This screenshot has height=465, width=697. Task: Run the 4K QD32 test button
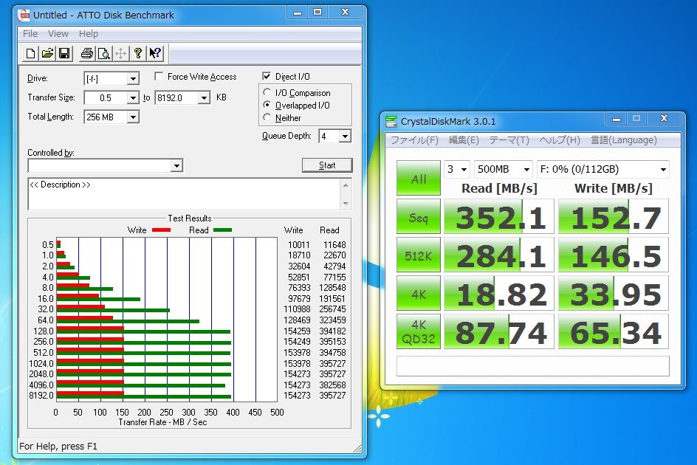[x=419, y=331]
